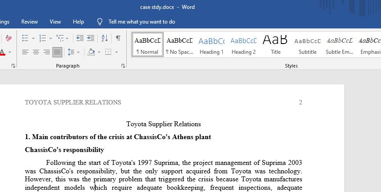Open numbering library dropdown arrow
This screenshot has width=381, height=192.
[x=51, y=38]
